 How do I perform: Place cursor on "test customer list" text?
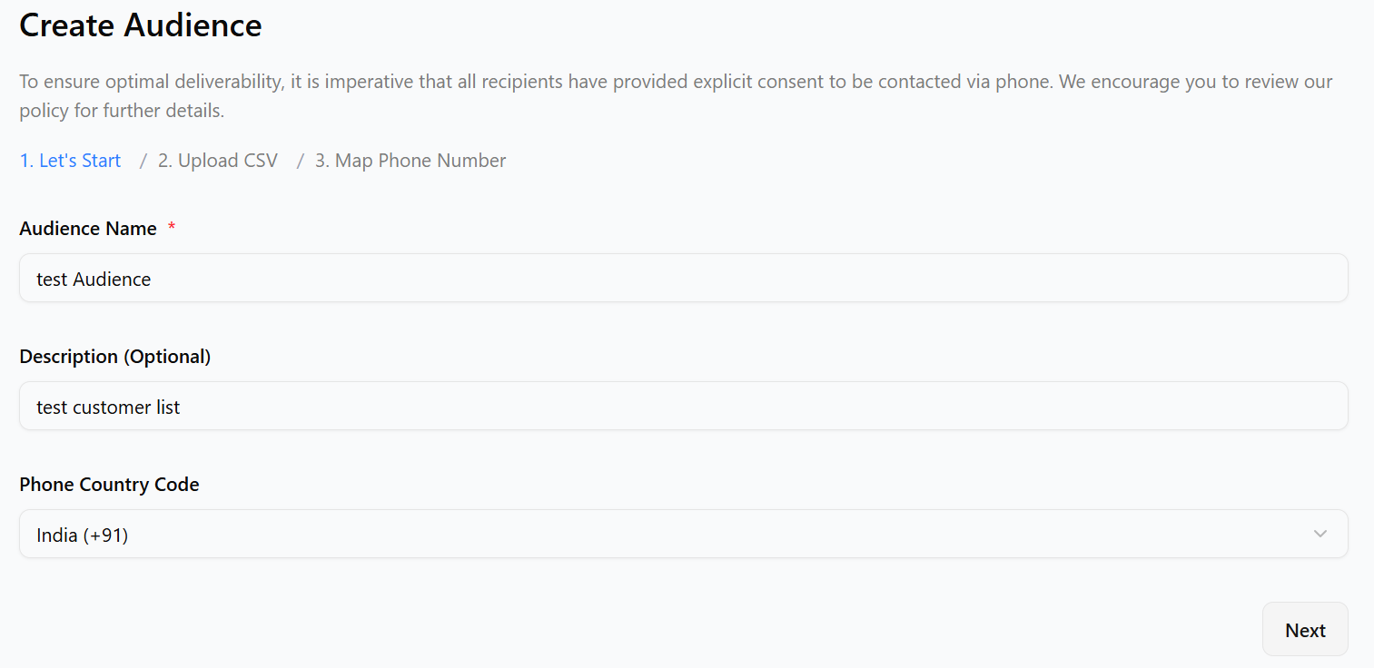(x=108, y=408)
